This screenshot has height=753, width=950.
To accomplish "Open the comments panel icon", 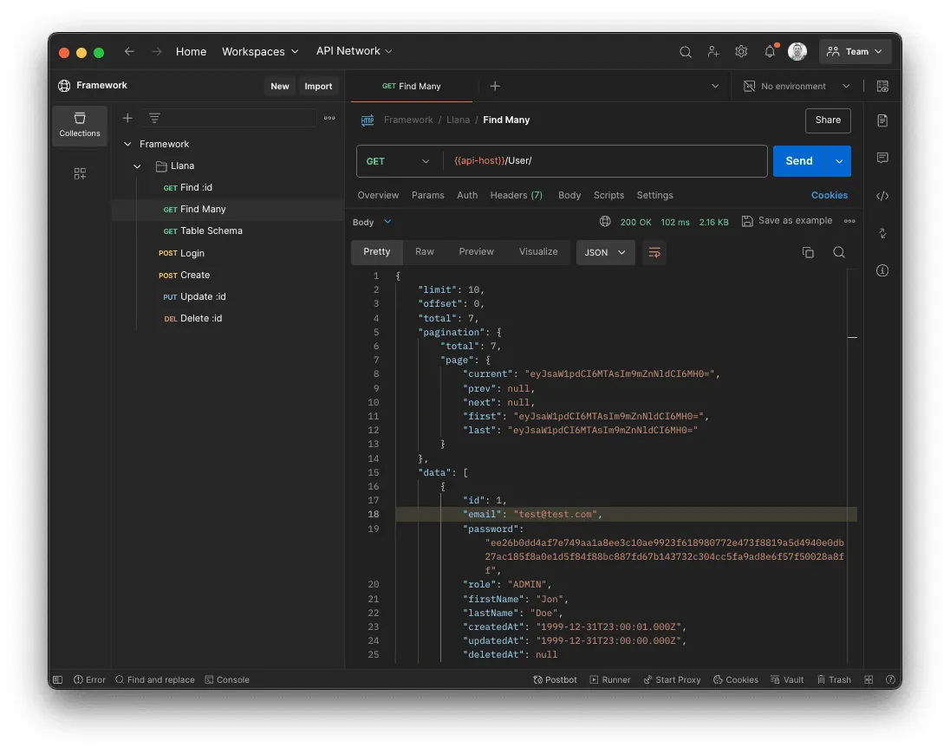I will (x=882, y=158).
